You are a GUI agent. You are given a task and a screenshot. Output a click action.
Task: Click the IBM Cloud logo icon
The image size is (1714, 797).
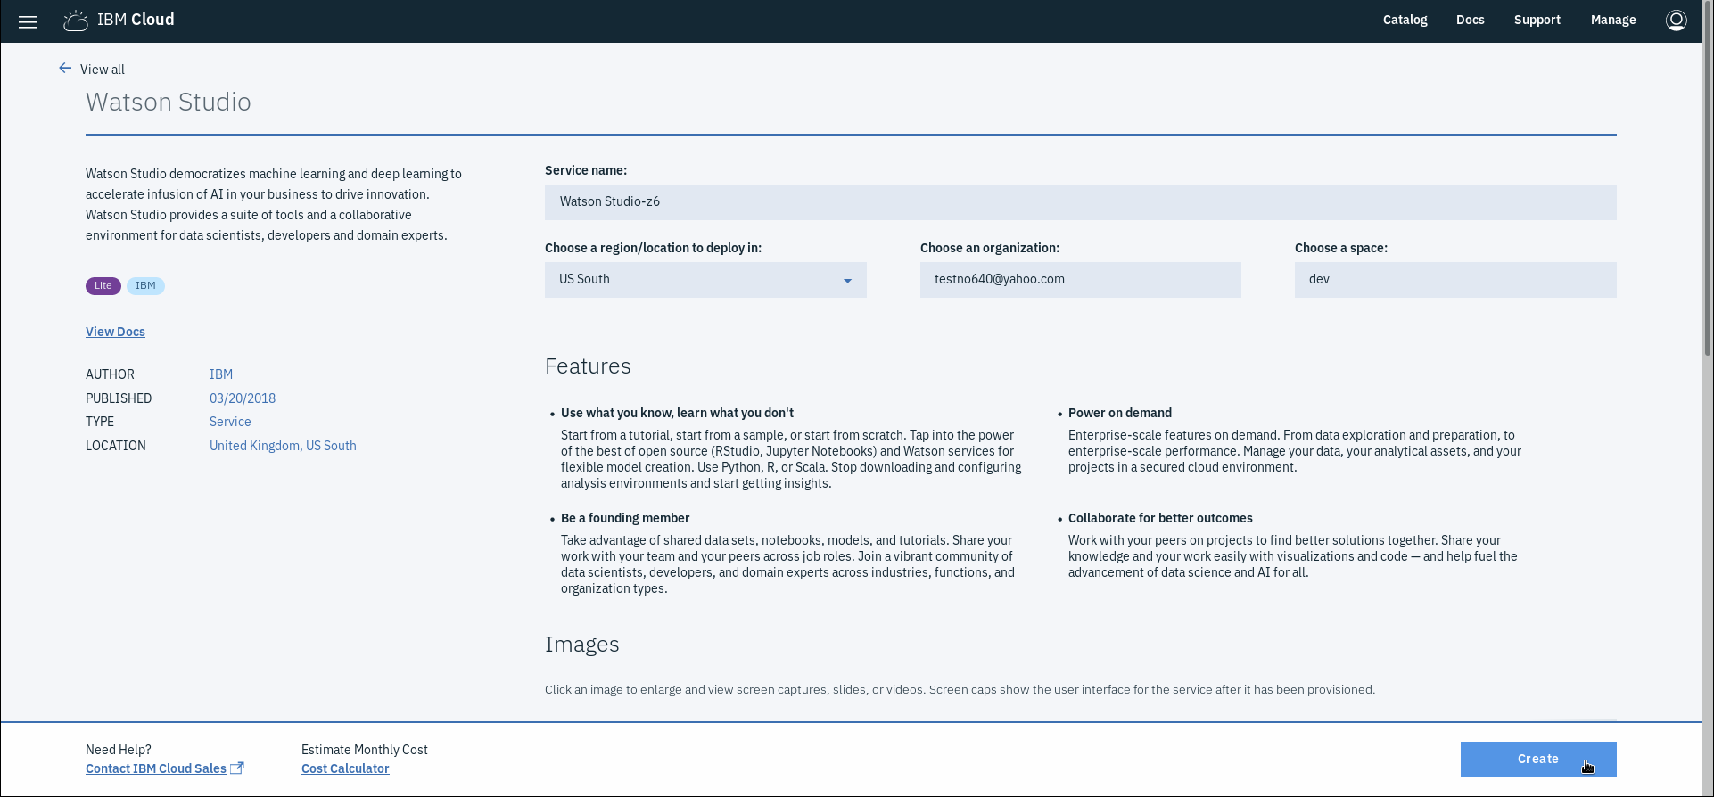[76, 21]
